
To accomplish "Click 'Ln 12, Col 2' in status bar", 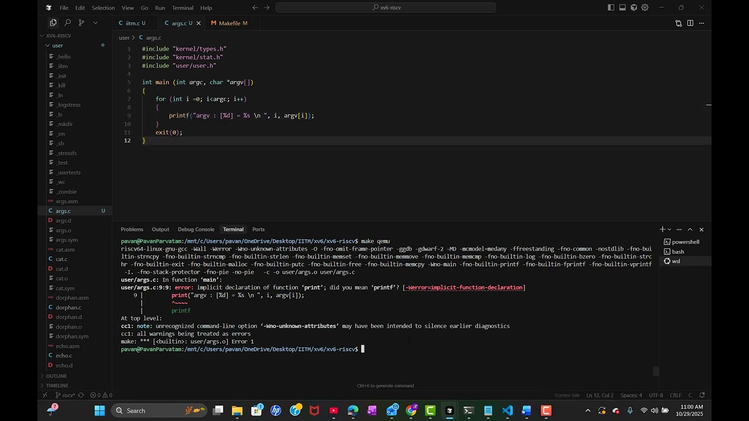I will coord(600,395).
